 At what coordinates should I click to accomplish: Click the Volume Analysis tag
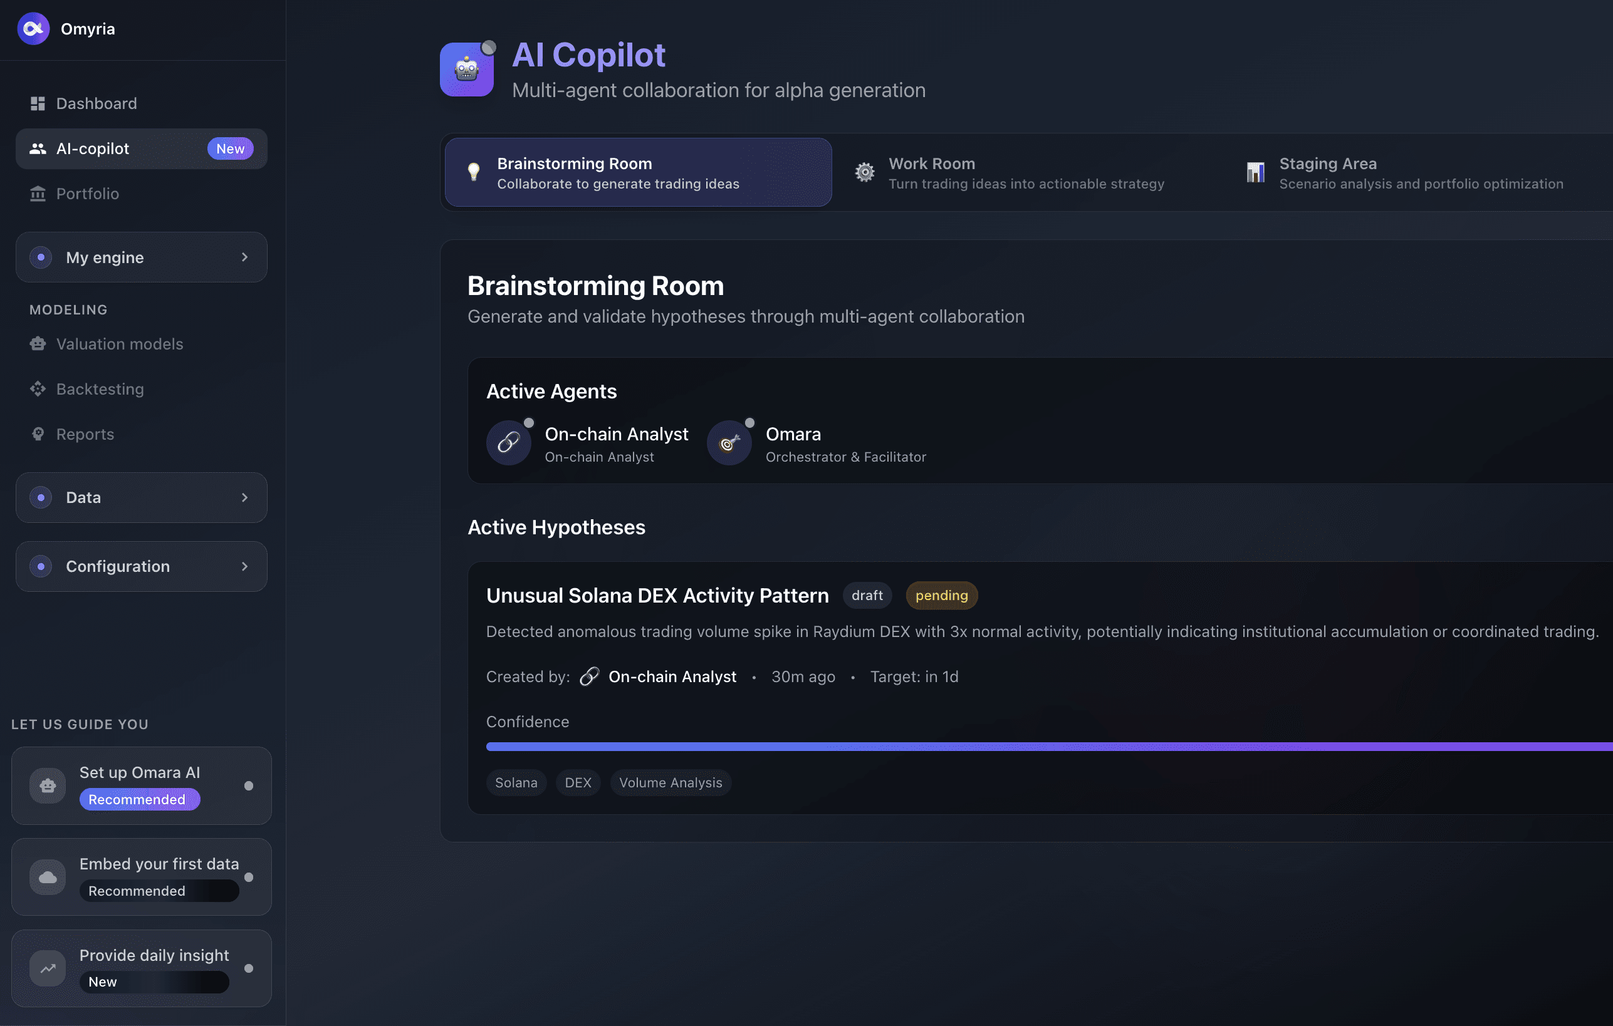pos(671,783)
